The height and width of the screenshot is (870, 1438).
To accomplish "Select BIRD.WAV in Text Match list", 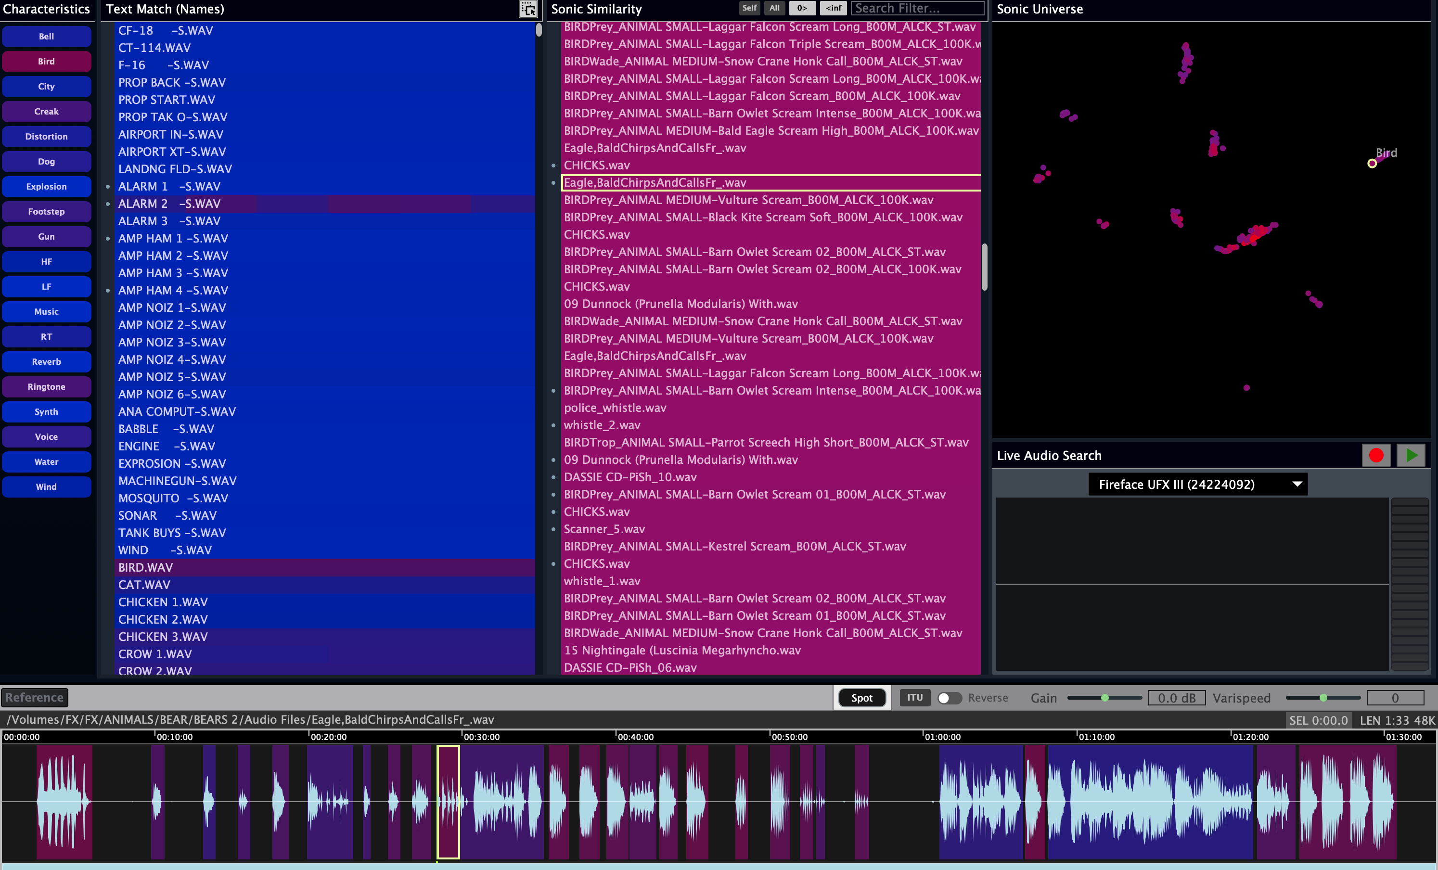I will [x=146, y=567].
